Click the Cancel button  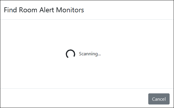[x=159, y=99]
